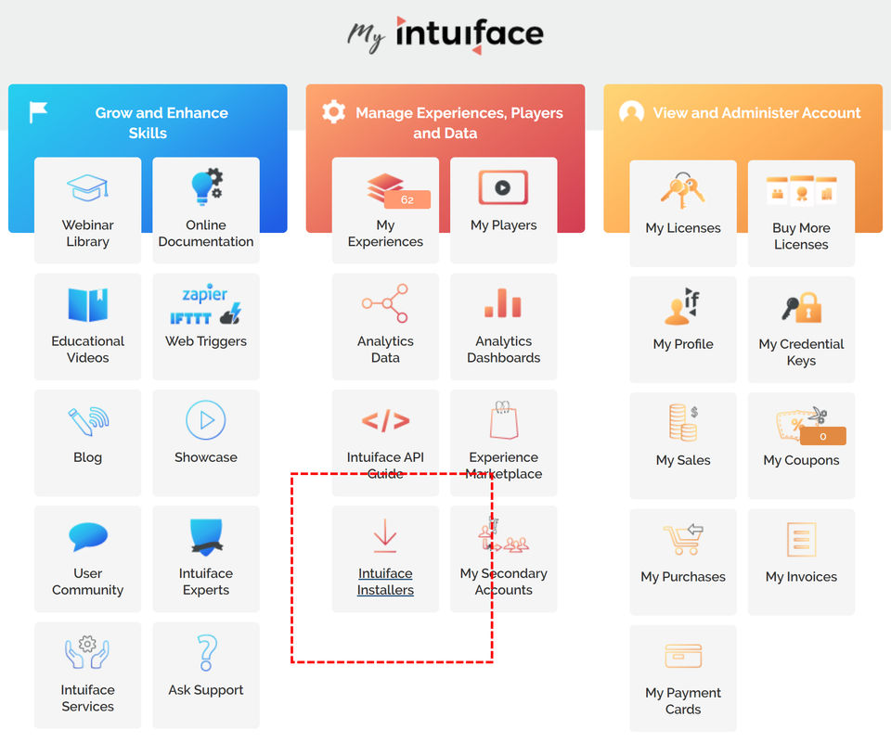Click the flag icon in blue header

38,112
